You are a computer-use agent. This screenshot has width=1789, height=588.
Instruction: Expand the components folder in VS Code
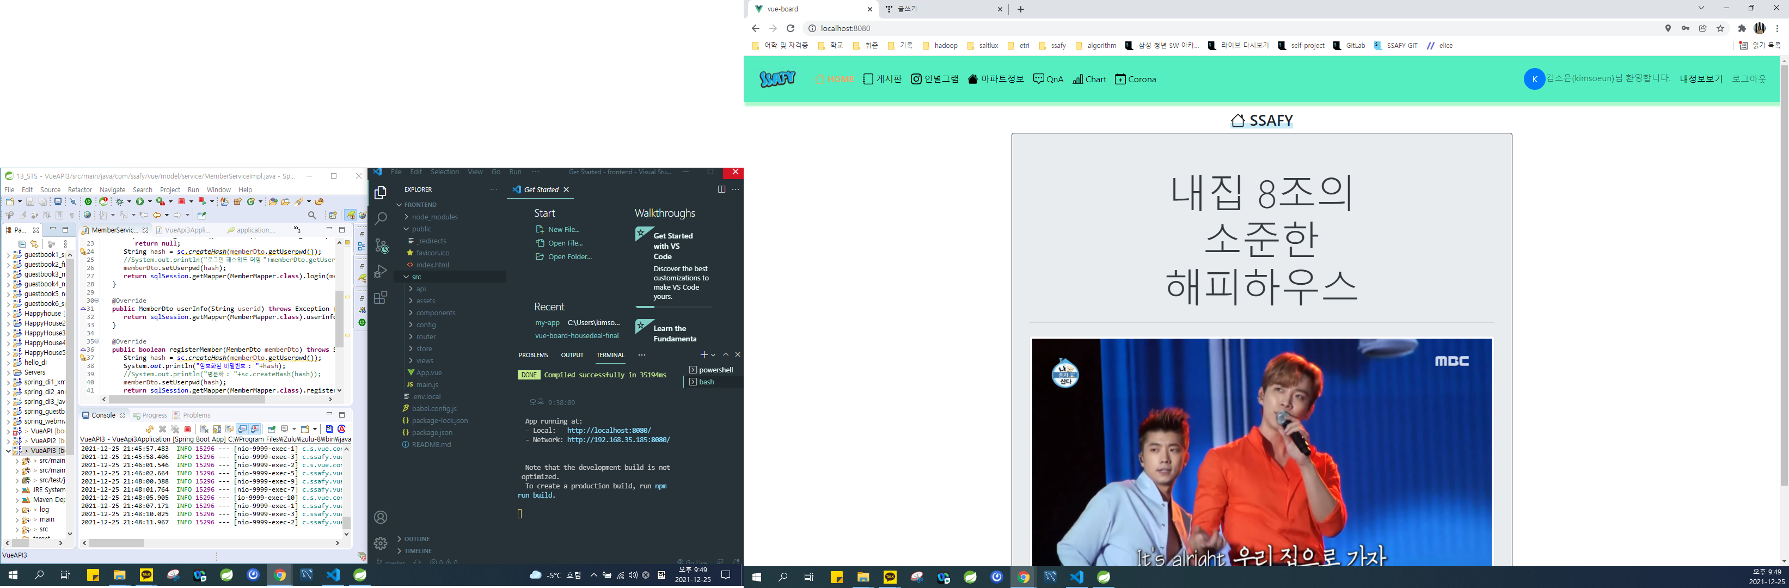point(436,313)
